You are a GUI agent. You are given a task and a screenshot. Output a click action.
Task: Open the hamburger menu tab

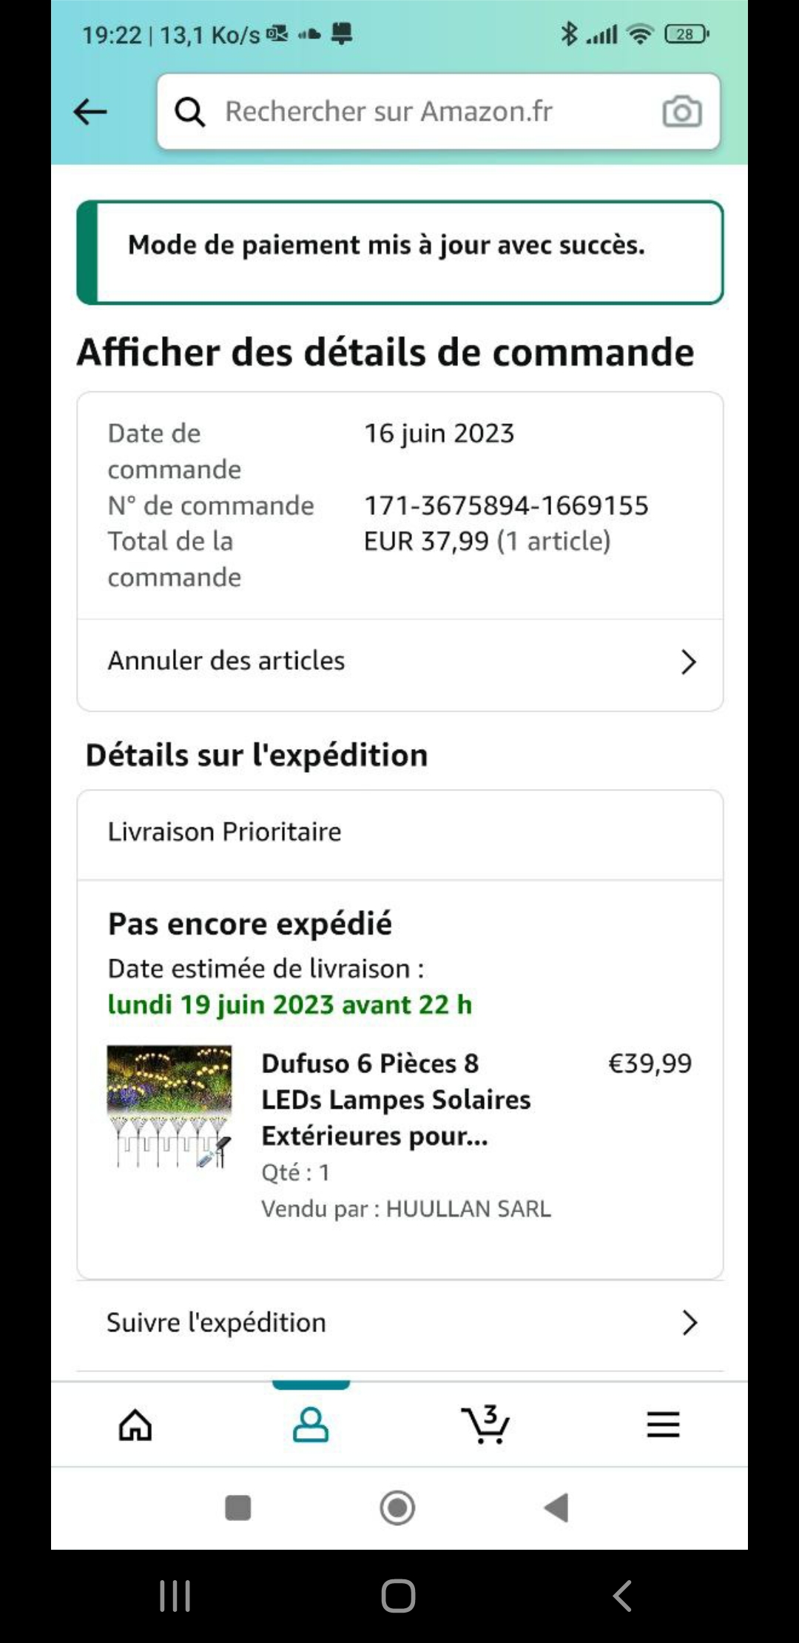[x=663, y=1425]
